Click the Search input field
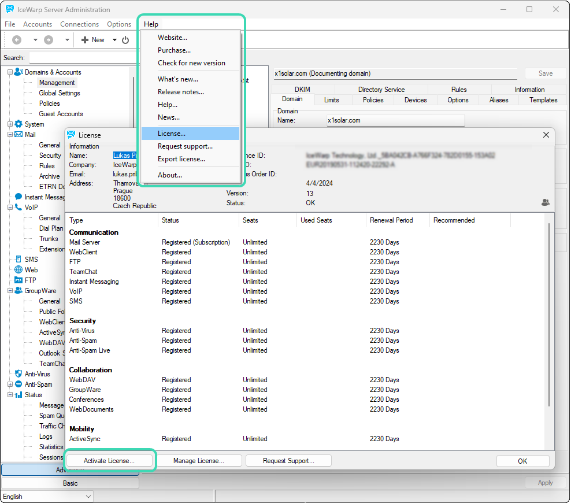Screen dimensions: 571x503 tap(84, 58)
